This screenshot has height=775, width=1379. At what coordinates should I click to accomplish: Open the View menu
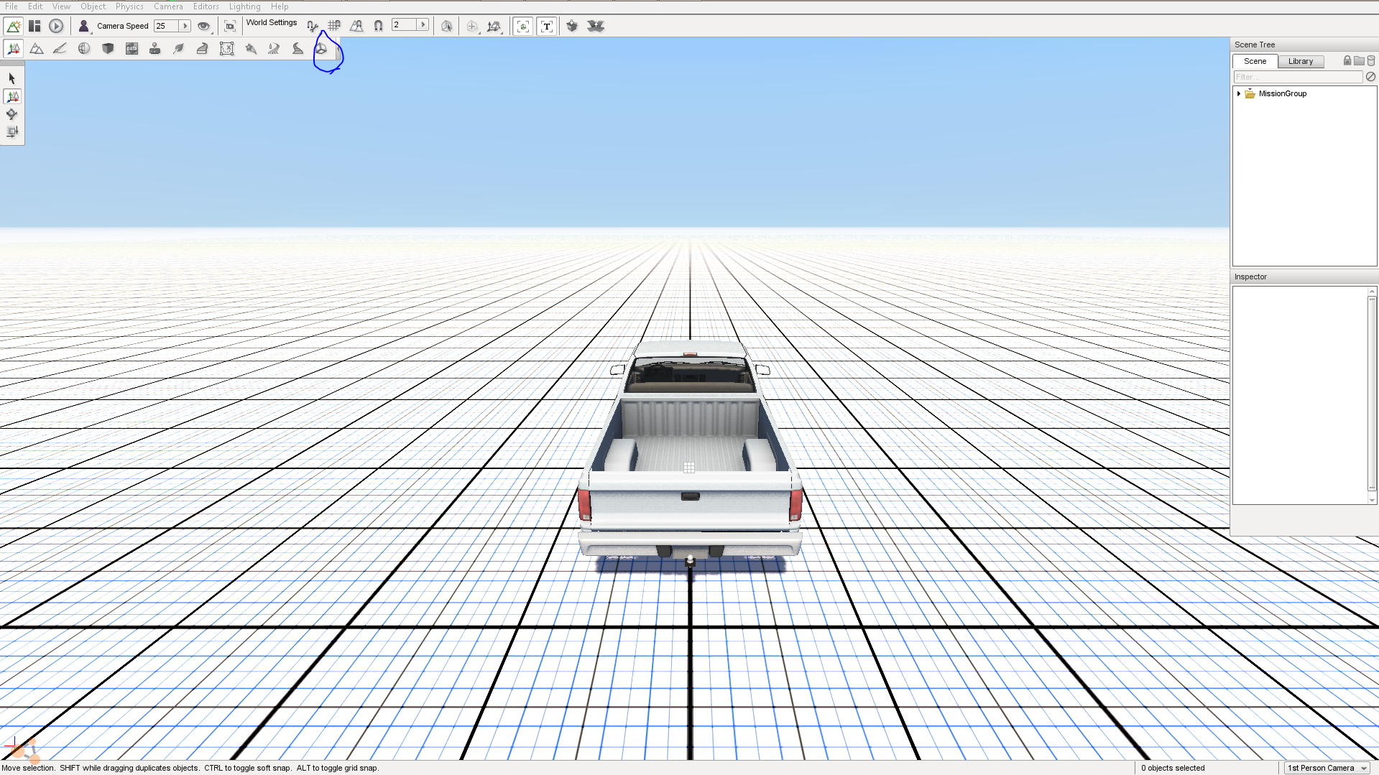click(62, 6)
